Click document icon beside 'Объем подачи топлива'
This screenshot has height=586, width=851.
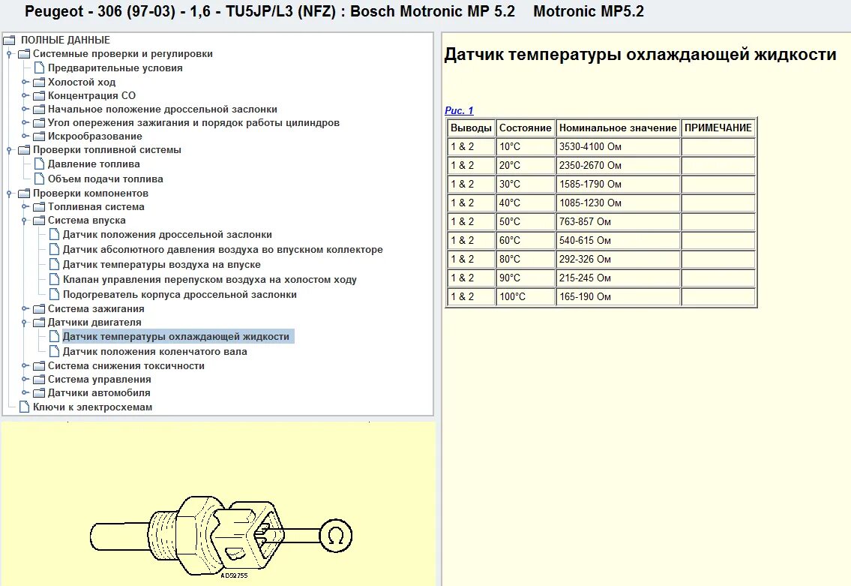point(39,179)
